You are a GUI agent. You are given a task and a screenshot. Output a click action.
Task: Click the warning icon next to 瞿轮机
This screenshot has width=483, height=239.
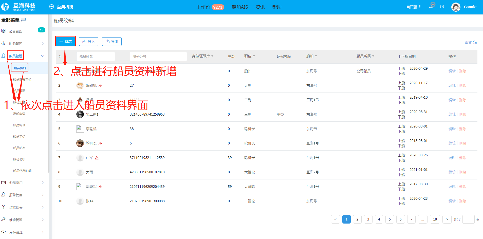pyautogui.click(x=100, y=86)
